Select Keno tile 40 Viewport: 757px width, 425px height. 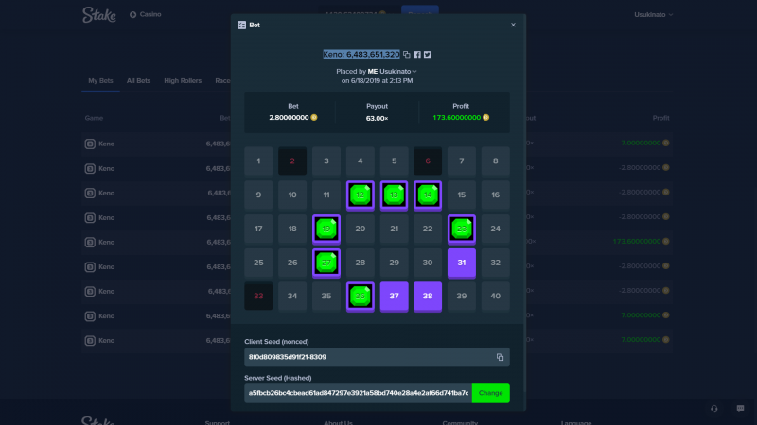495,296
